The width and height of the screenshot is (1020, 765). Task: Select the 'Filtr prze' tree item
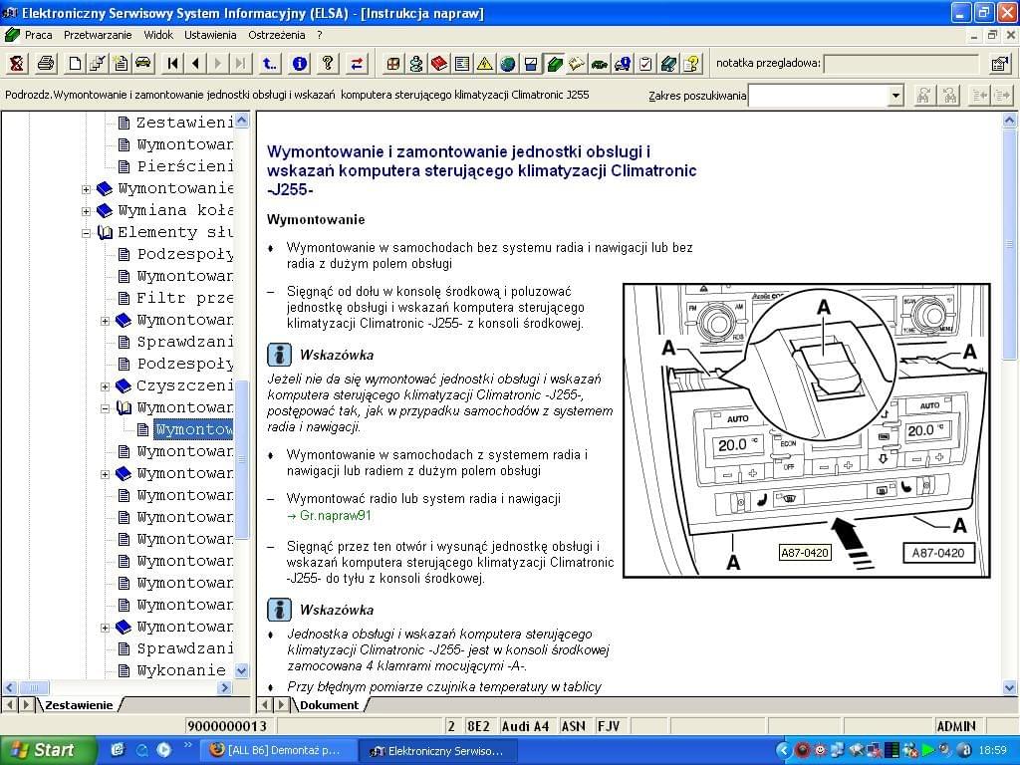[184, 299]
